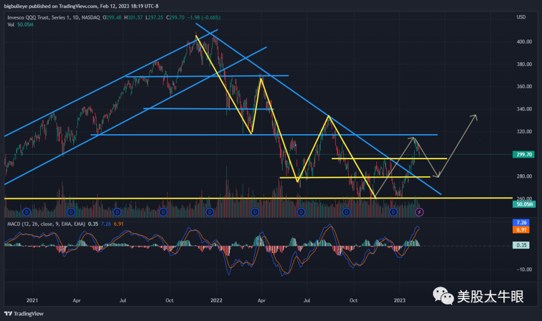Click the Jul label between 2021 and 2022
Viewport: 542px width, 321px height.
click(x=123, y=300)
